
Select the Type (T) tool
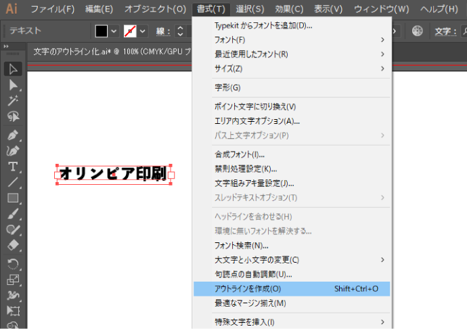(x=13, y=167)
